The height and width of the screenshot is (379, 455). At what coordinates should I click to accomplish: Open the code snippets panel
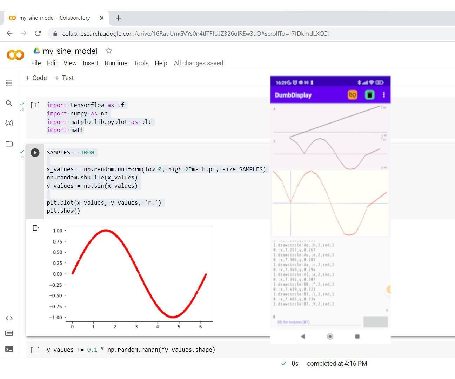(x=9, y=318)
